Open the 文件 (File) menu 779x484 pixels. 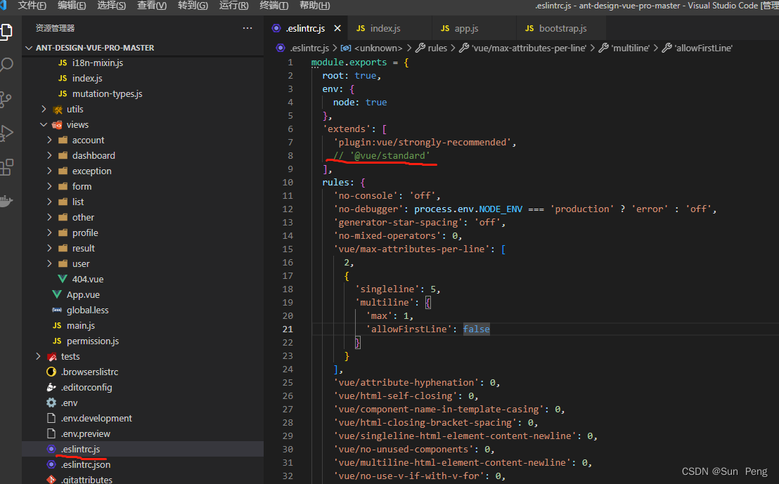pos(32,6)
